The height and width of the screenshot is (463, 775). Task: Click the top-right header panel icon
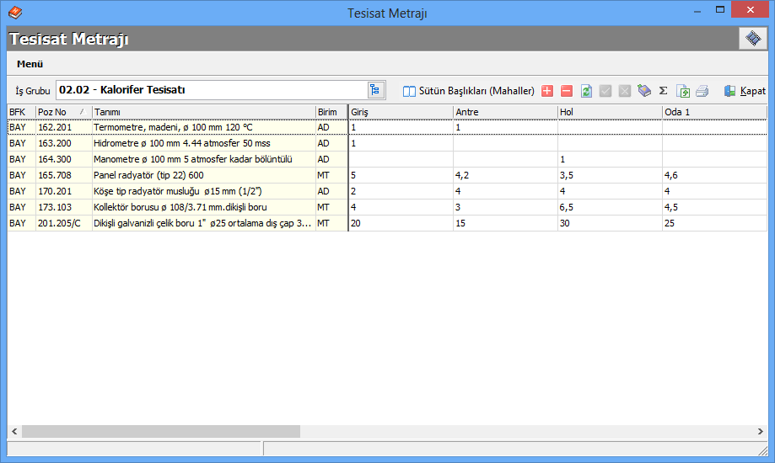pos(751,39)
